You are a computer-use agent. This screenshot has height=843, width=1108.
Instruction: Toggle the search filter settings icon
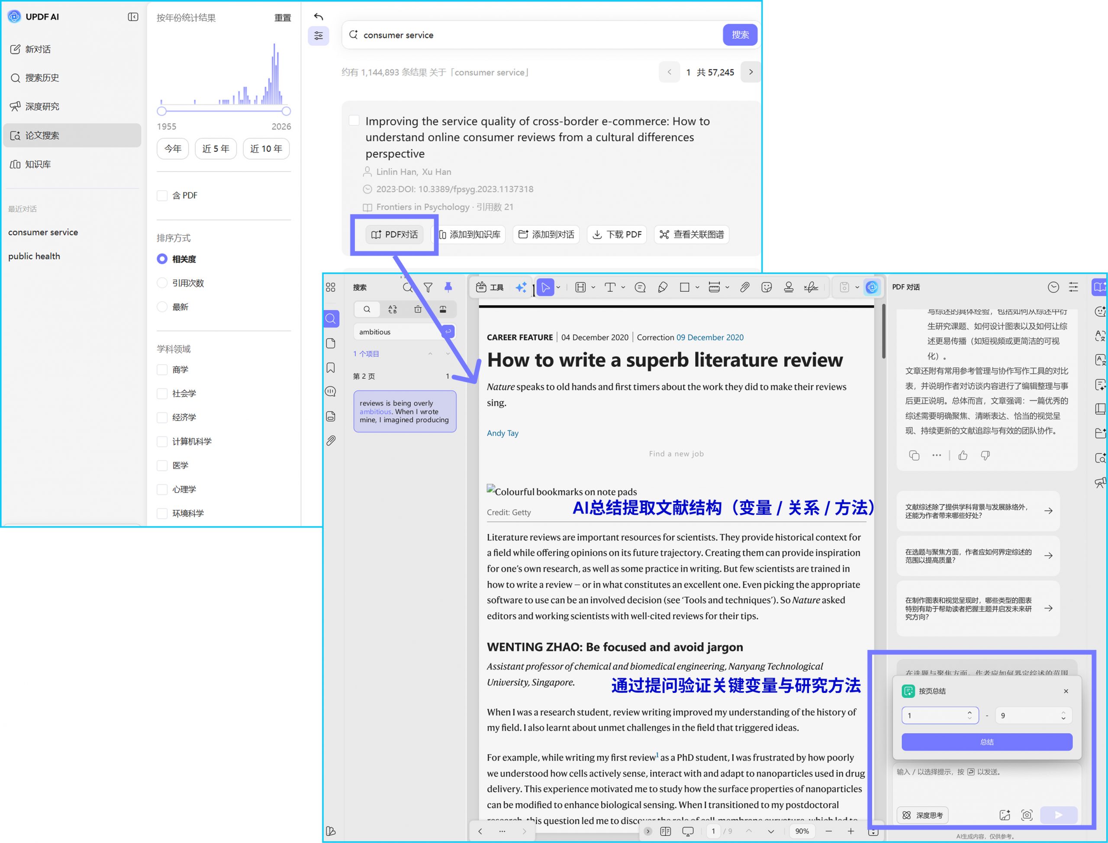pyautogui.click(x=318, y=35)
